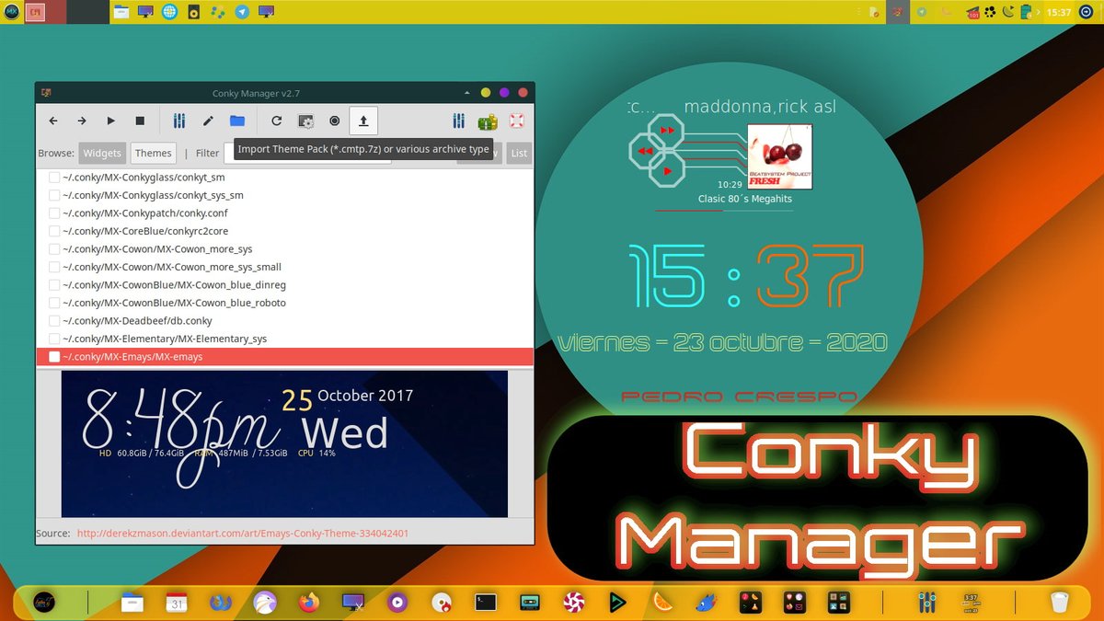This screenshot has width=1104, height=621.
Task: Import a theme pack with upload icon
Action: pos(363,121)
